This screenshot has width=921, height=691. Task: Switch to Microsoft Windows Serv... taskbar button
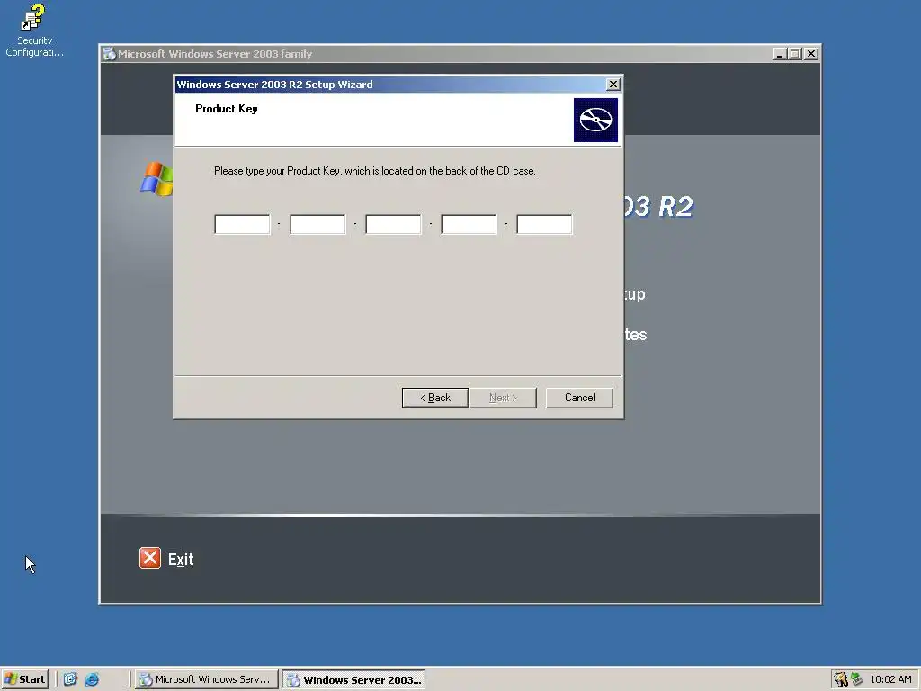[206, 679]
